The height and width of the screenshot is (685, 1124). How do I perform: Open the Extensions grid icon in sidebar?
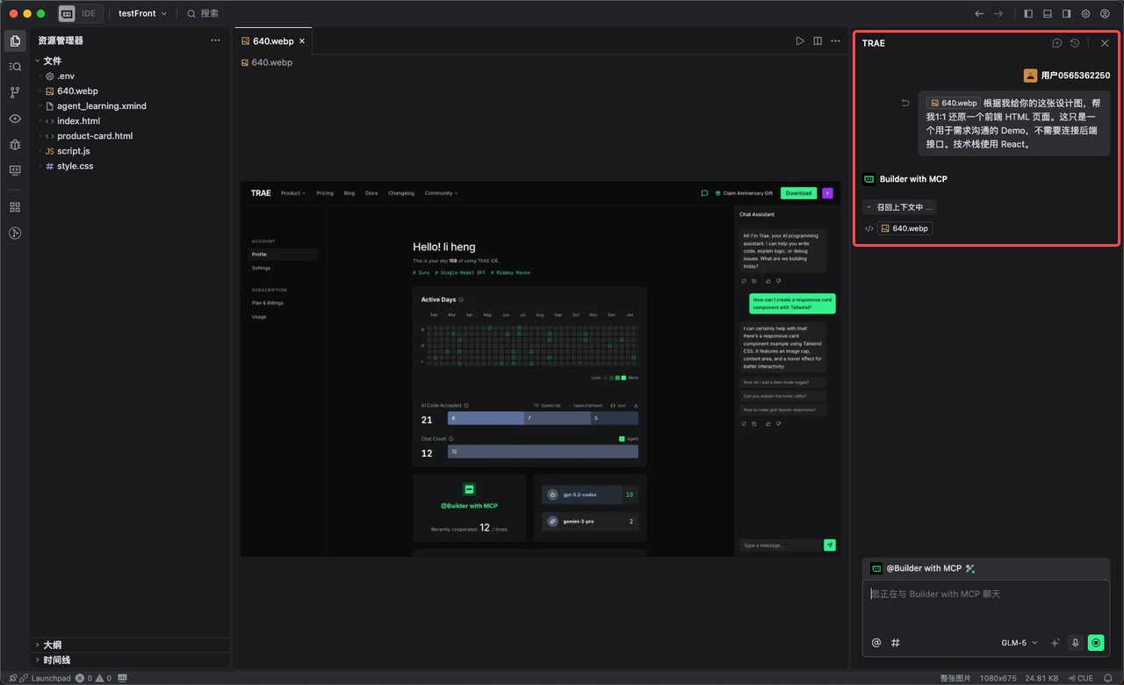(15, 207)
